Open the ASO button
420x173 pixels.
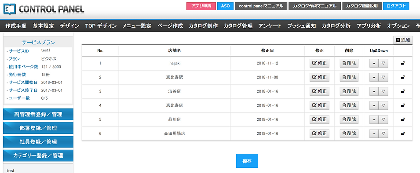click(225, 6)
